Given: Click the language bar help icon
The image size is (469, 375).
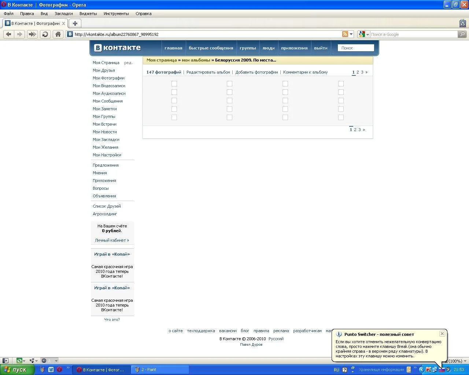Looking at the screenshot, I should (344, 370).
